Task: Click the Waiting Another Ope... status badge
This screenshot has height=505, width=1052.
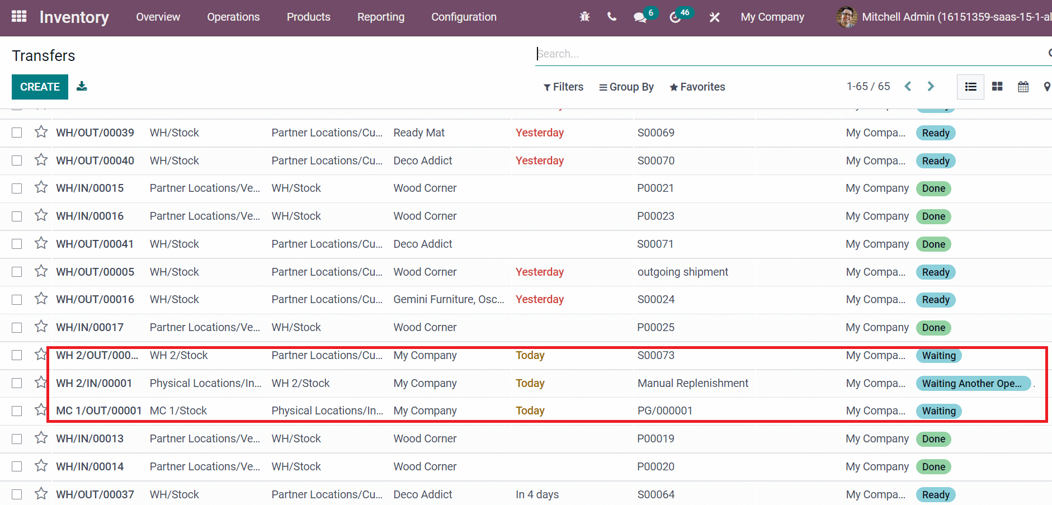Action: click(973, 383)
